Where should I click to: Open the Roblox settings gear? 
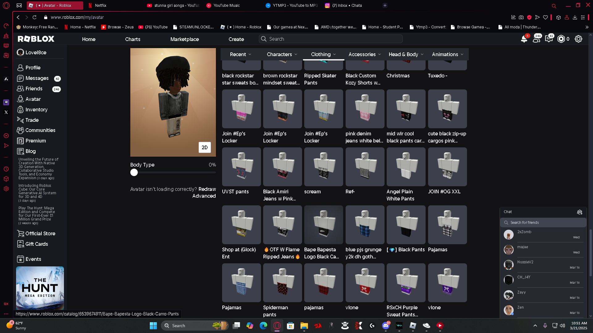[x=578, y=39]
